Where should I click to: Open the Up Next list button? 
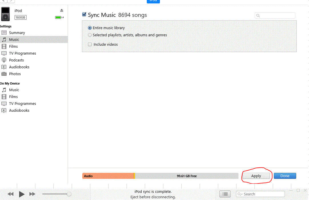pyautogui.click(x=225, y=194)
